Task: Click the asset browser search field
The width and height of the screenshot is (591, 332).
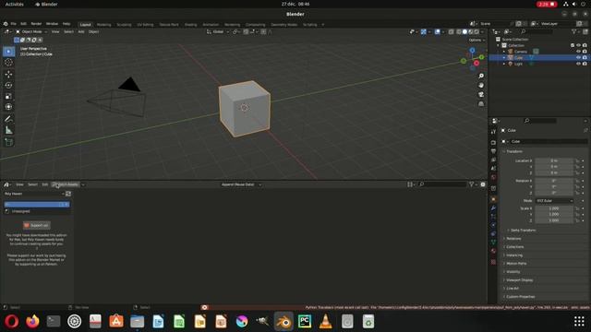Action: coord(443,184)
